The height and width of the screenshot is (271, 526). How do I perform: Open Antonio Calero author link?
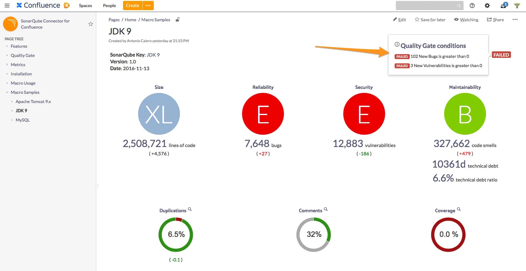point(139,41)
